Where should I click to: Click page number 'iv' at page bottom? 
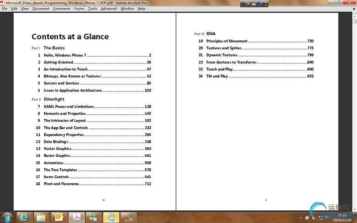[103, 200]
